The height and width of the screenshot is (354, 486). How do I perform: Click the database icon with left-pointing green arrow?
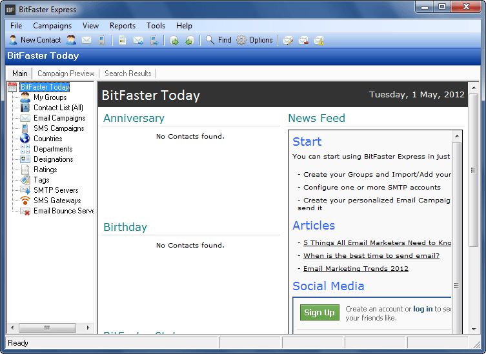[x=190, y=40]
